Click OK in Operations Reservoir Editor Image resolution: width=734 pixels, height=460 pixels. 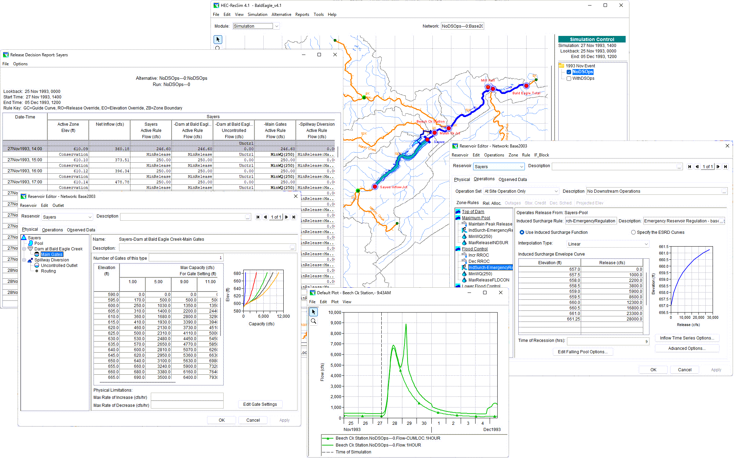click(653, 370)
